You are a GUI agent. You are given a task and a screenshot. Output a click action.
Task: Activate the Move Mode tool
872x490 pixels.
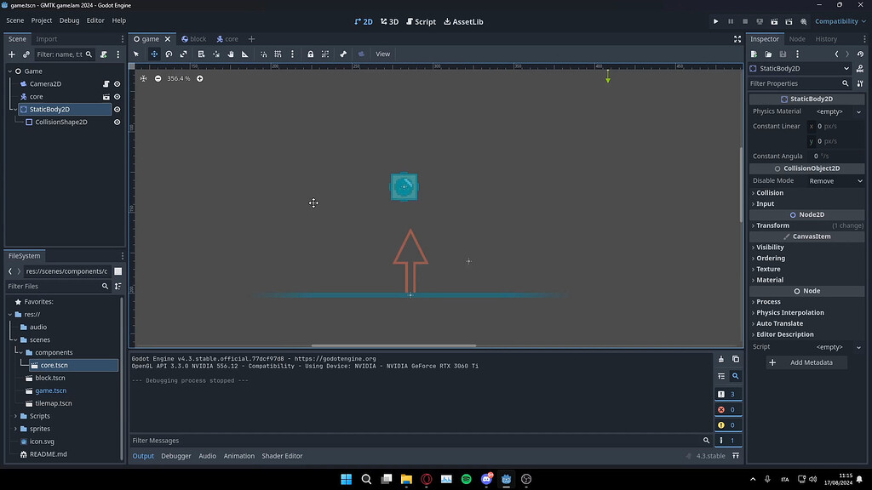pos(154,54)
